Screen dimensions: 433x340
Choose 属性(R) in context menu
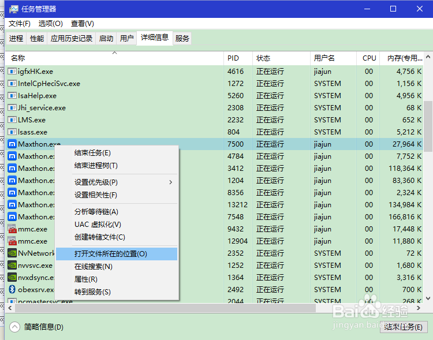click(117, 279)
